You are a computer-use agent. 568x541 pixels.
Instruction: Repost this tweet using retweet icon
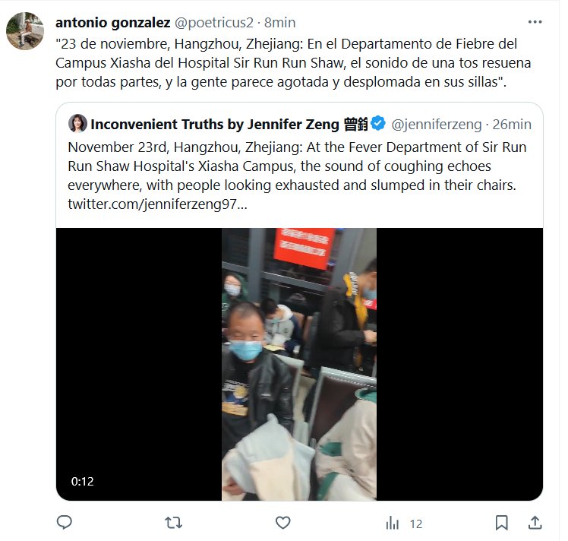[174, 523]
